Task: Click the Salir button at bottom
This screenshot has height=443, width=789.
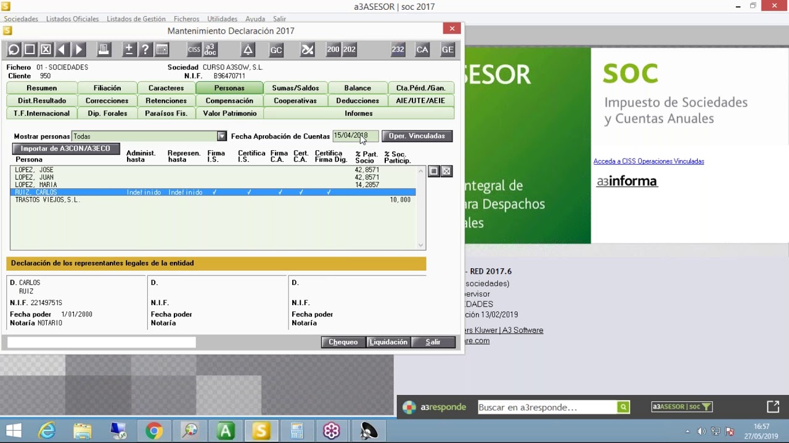Action: 433,342
